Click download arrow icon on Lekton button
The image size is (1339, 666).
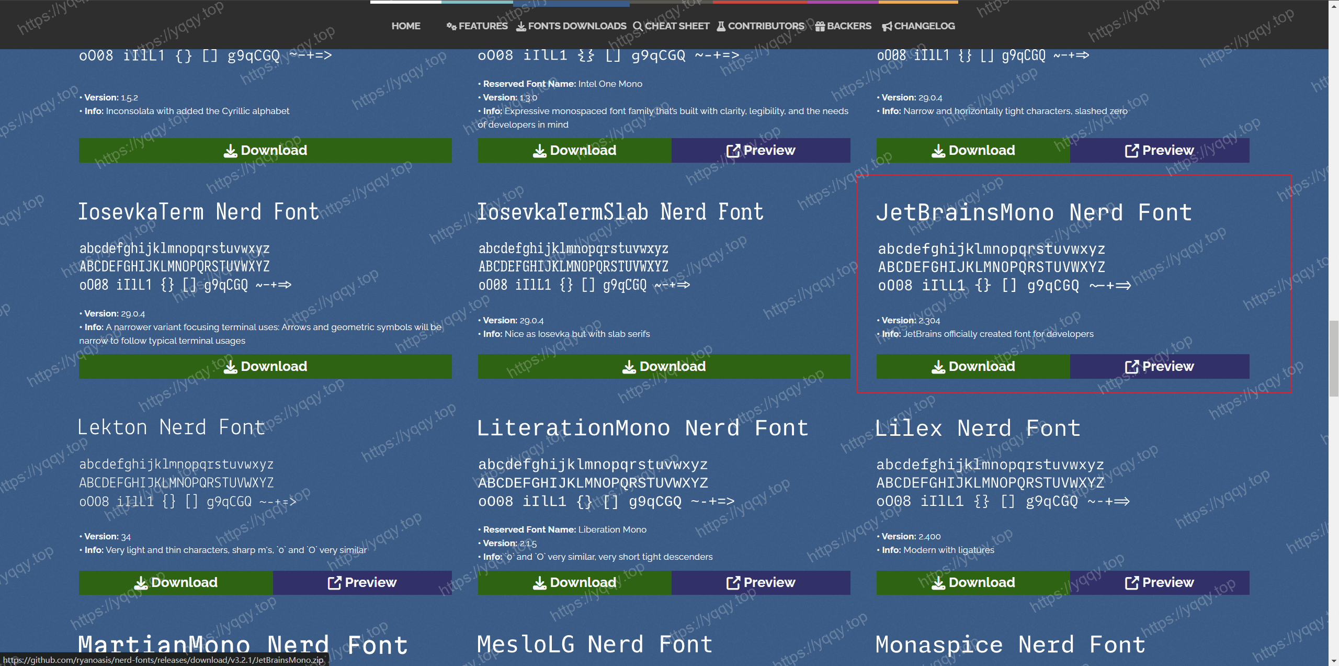tap(141, 583)
